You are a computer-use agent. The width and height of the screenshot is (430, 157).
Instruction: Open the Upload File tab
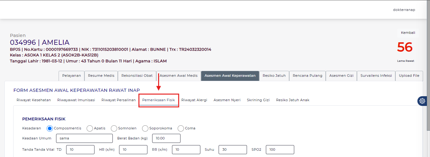(409, 76)
